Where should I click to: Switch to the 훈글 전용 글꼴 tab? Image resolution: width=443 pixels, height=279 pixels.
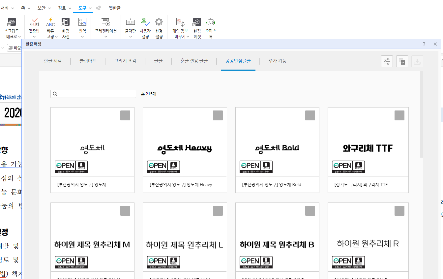[x=194, y=61]
